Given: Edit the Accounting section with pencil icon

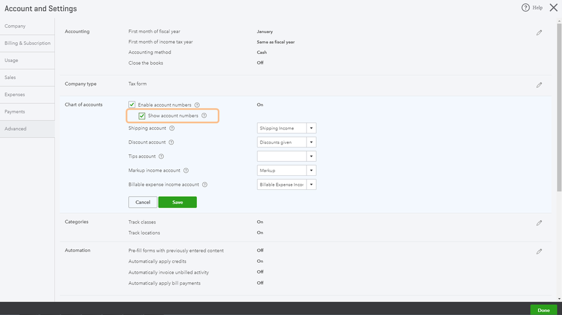Looking at the screenshot, I should click(x=539, y=33).
